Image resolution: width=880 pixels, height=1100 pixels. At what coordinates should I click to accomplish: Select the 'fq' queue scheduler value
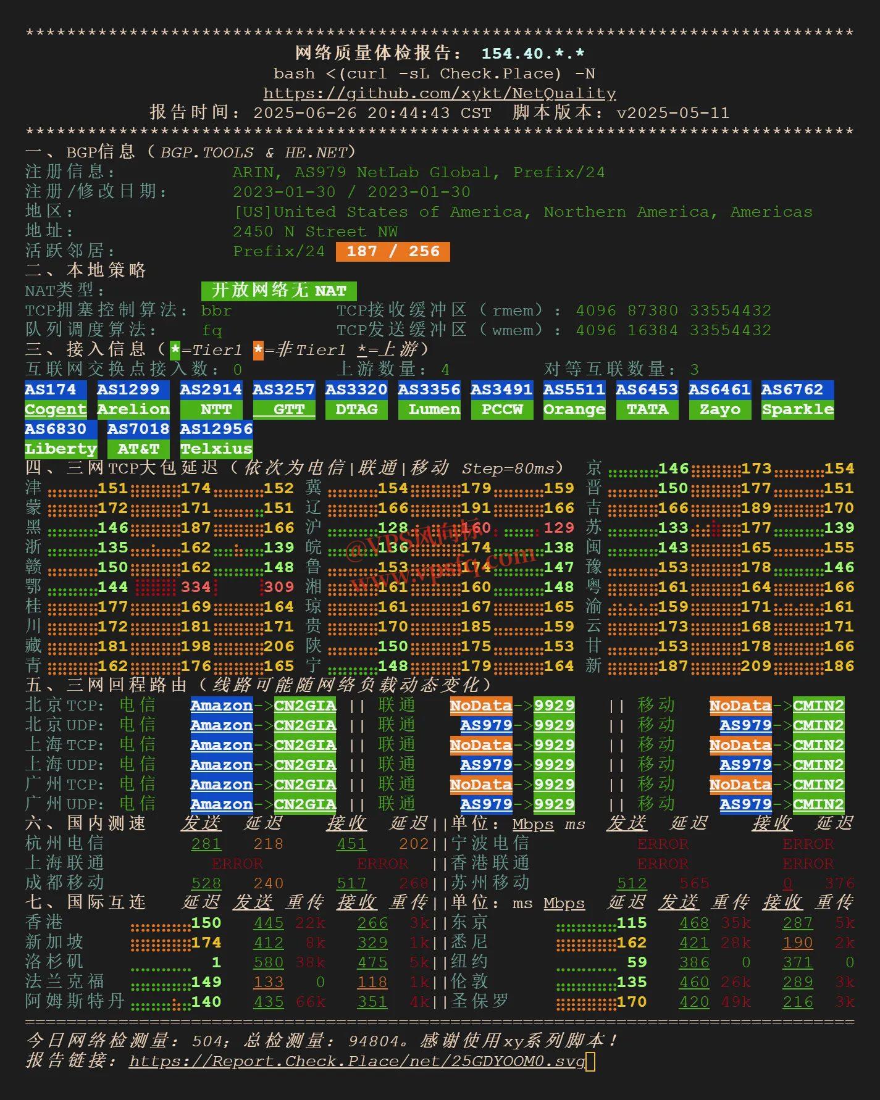(212, 330)
